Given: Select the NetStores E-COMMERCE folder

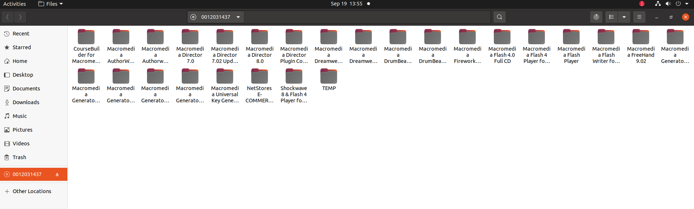Looking at the screenshot, I should 260,86.
